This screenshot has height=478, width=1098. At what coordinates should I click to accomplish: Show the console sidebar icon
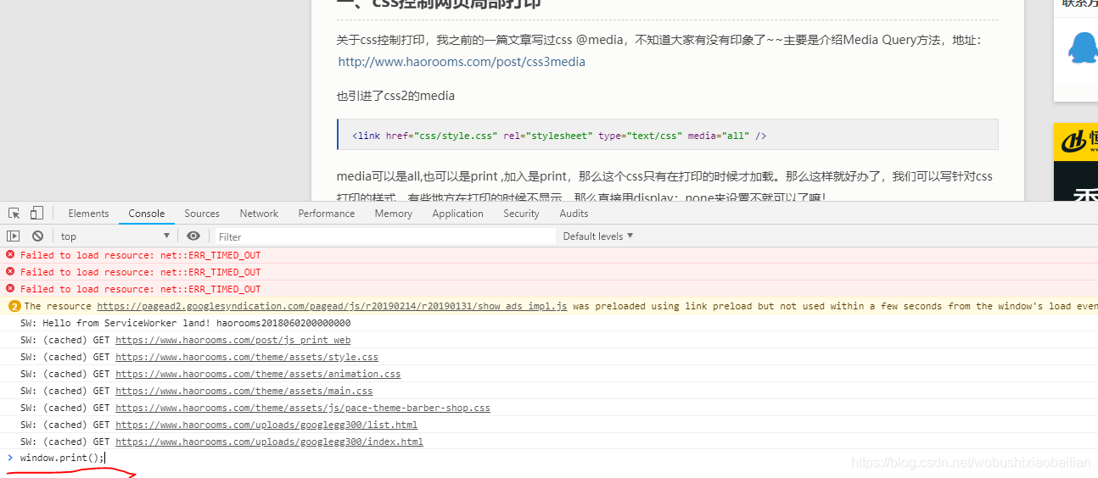click(14, 236)
